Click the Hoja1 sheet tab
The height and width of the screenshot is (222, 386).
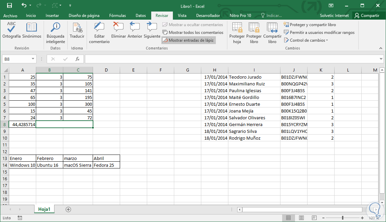pos(44,209)
